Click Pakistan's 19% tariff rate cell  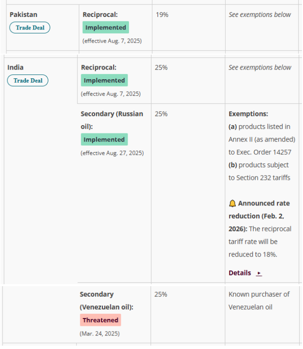[x=162, y=15]
